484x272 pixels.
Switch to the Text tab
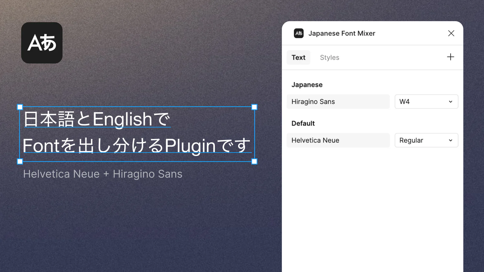tap(299, 57)
